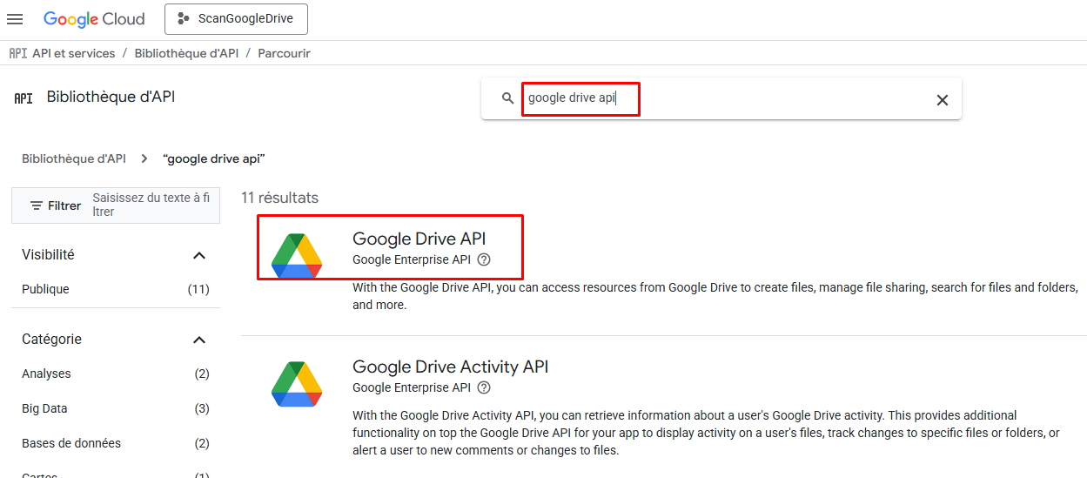Open the ScanGoogleDrive project selector

click(236, 18)
